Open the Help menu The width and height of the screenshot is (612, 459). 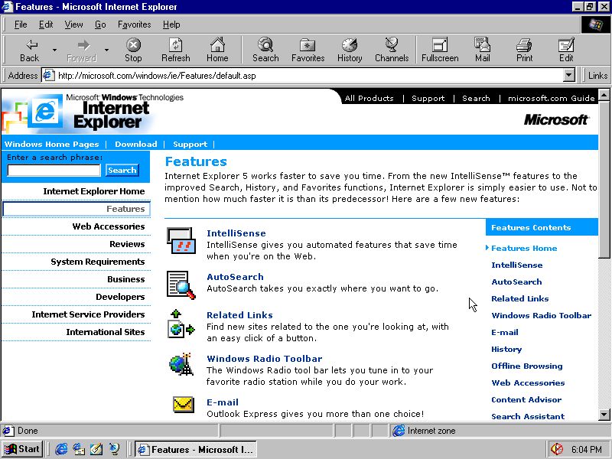tap(171, 24)
